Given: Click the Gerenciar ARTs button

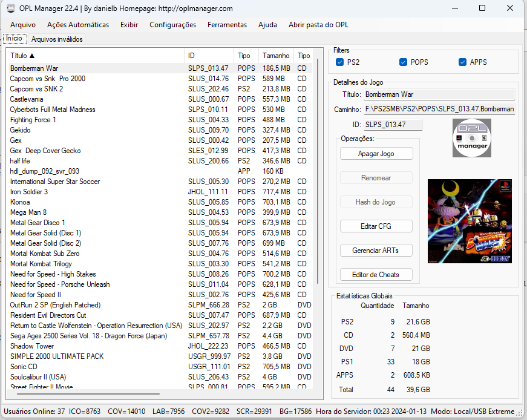Looking at the screenshot, I should click(376, 251).
